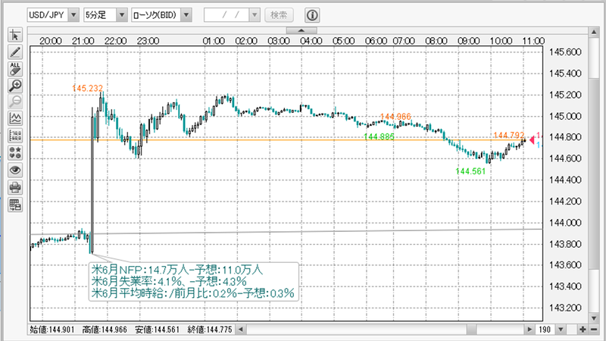Screen dimensions: 606x341
Task: Open the 5分足 timeframe dropdown
Action: (x=122, y=15)
